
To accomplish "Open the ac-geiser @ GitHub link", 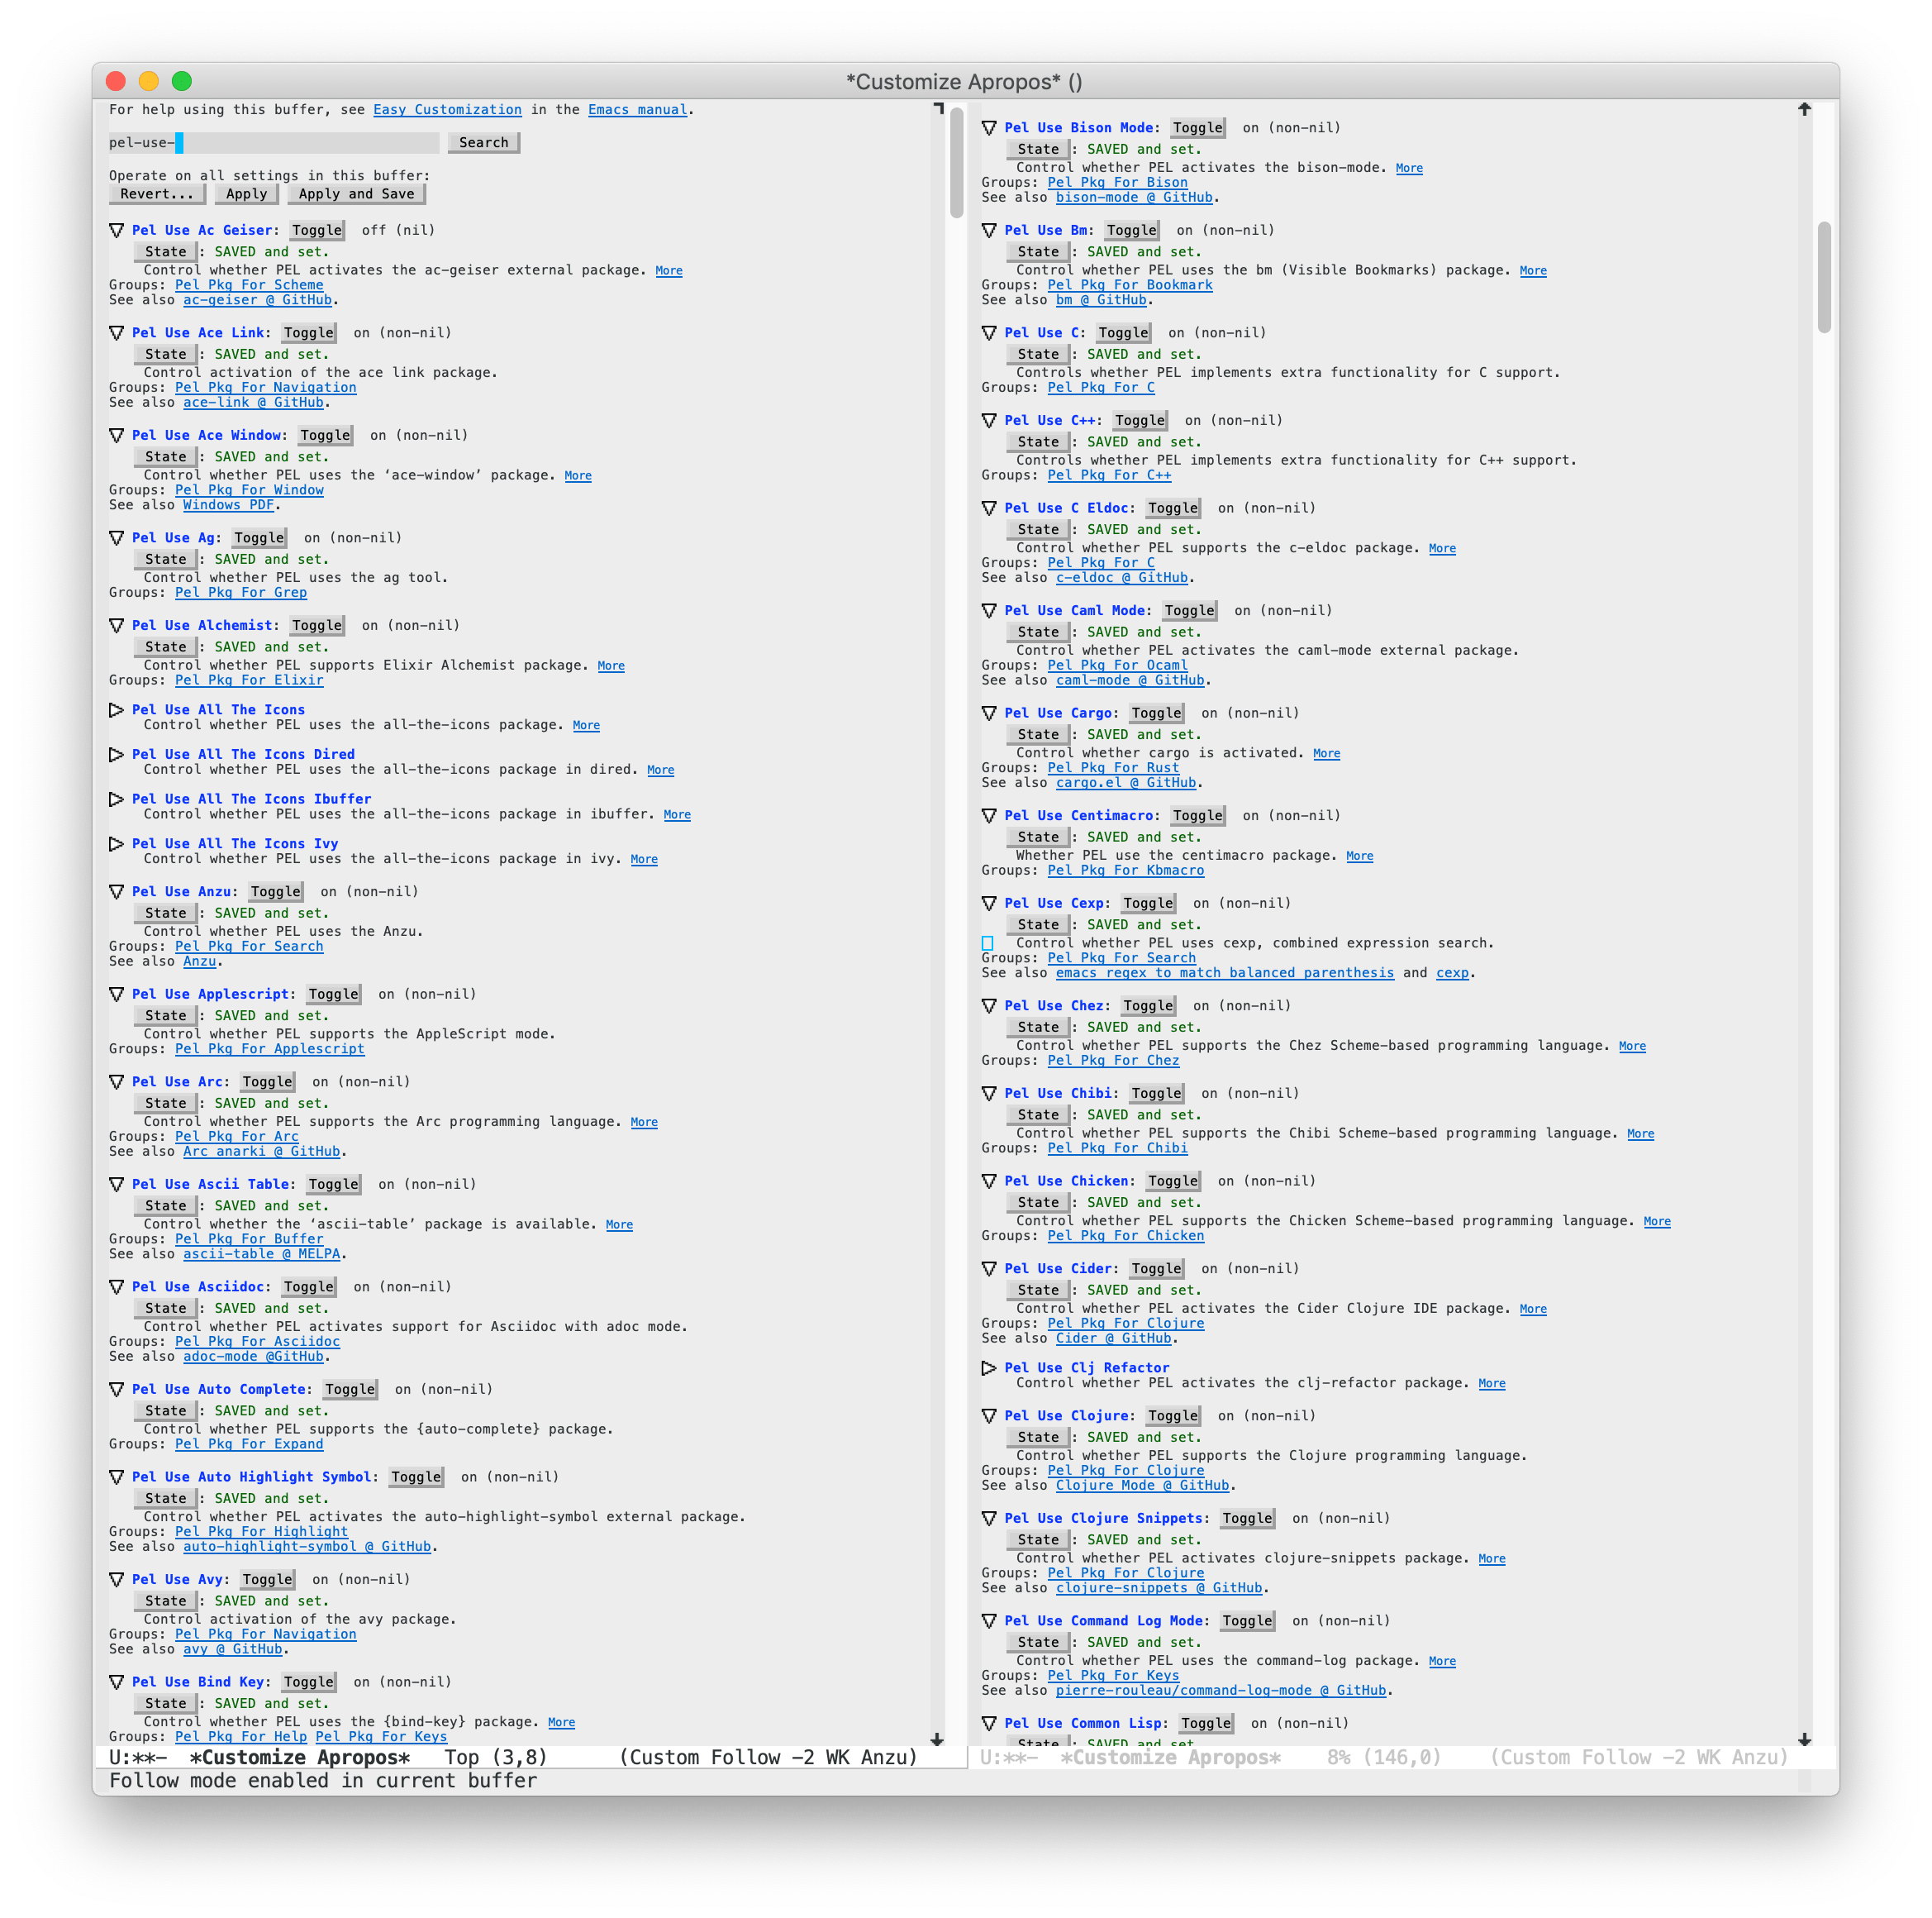I will click(x=257, y=300).
